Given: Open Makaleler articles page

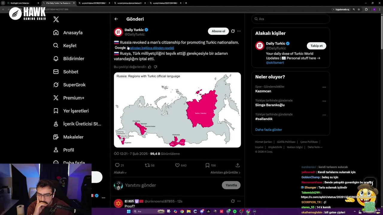Looking at the screenshot, I should (68, 137).
